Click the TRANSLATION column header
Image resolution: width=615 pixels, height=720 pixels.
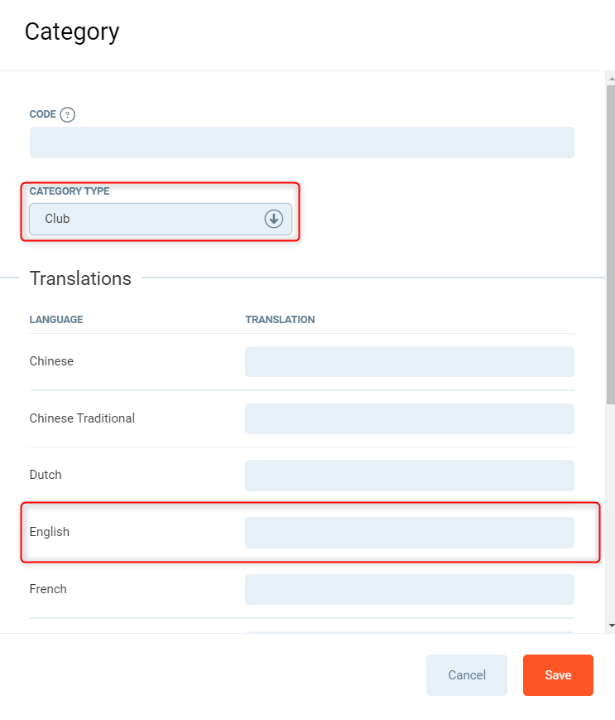click(280, 320)
